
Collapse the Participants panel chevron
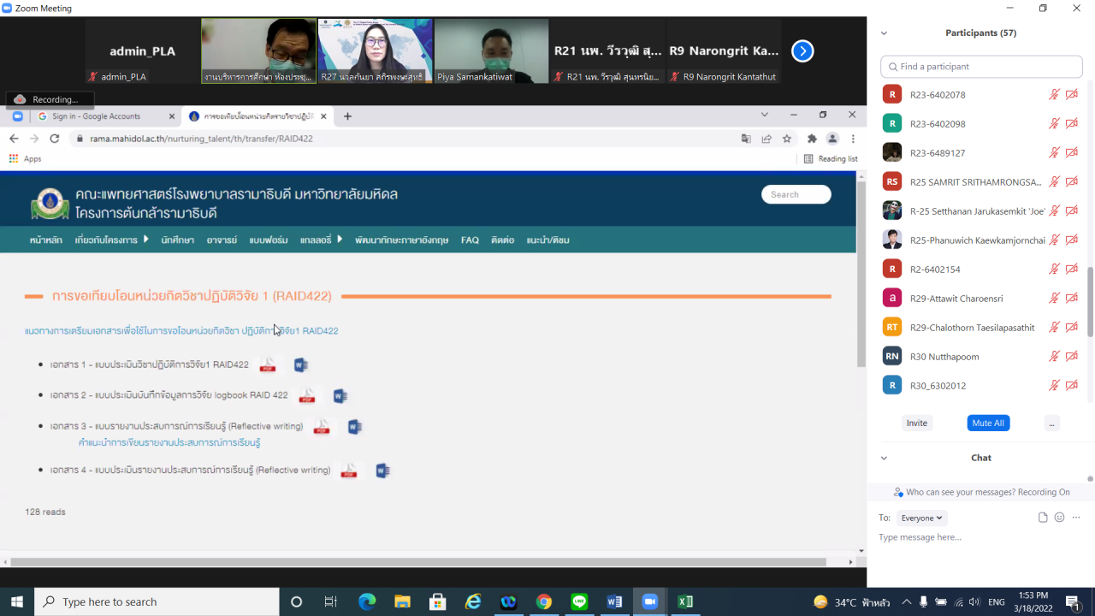coord(884,33)
